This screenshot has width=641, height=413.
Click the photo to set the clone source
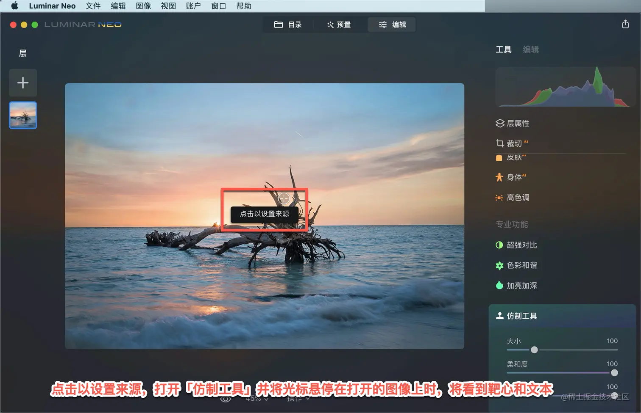pyautogui.click(x=265, y=216)
